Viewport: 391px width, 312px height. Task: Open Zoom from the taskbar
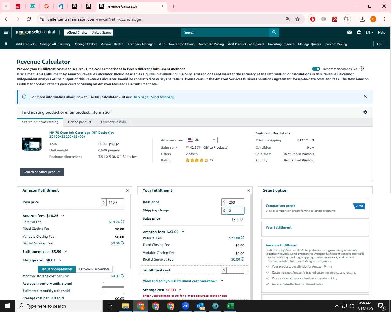pos(185,306)
